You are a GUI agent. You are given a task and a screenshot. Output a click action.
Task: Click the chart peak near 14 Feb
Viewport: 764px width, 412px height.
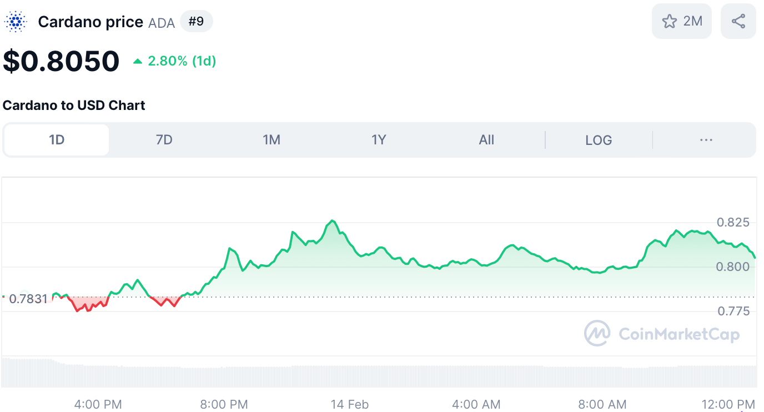pyautogui.click(x=332, y=221)
